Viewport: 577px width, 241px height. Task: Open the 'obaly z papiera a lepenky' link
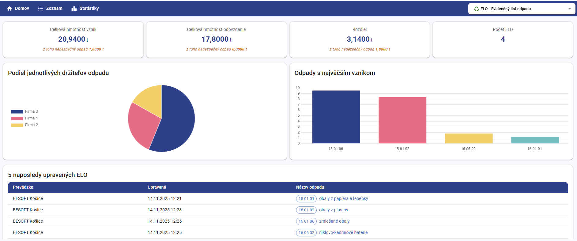pyautogui.click(x=343, y=198)
